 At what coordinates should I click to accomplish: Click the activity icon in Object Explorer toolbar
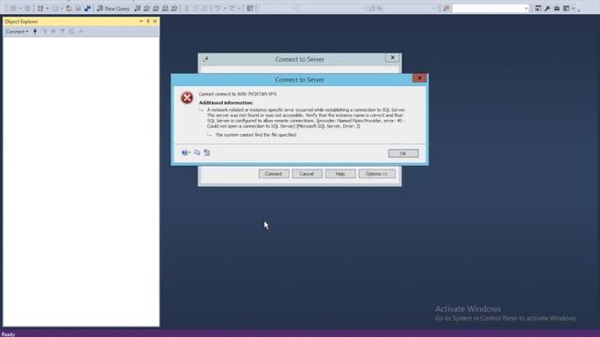tap(81, 31)
